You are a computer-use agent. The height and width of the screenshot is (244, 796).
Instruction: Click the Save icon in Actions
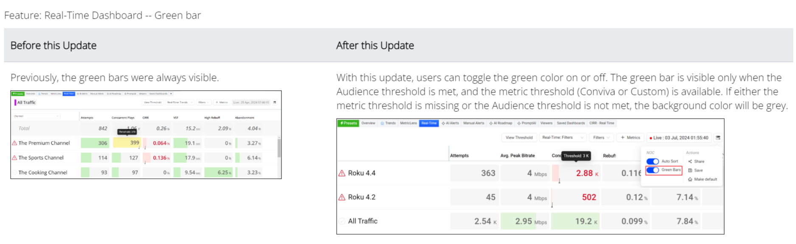pos(690,170)
